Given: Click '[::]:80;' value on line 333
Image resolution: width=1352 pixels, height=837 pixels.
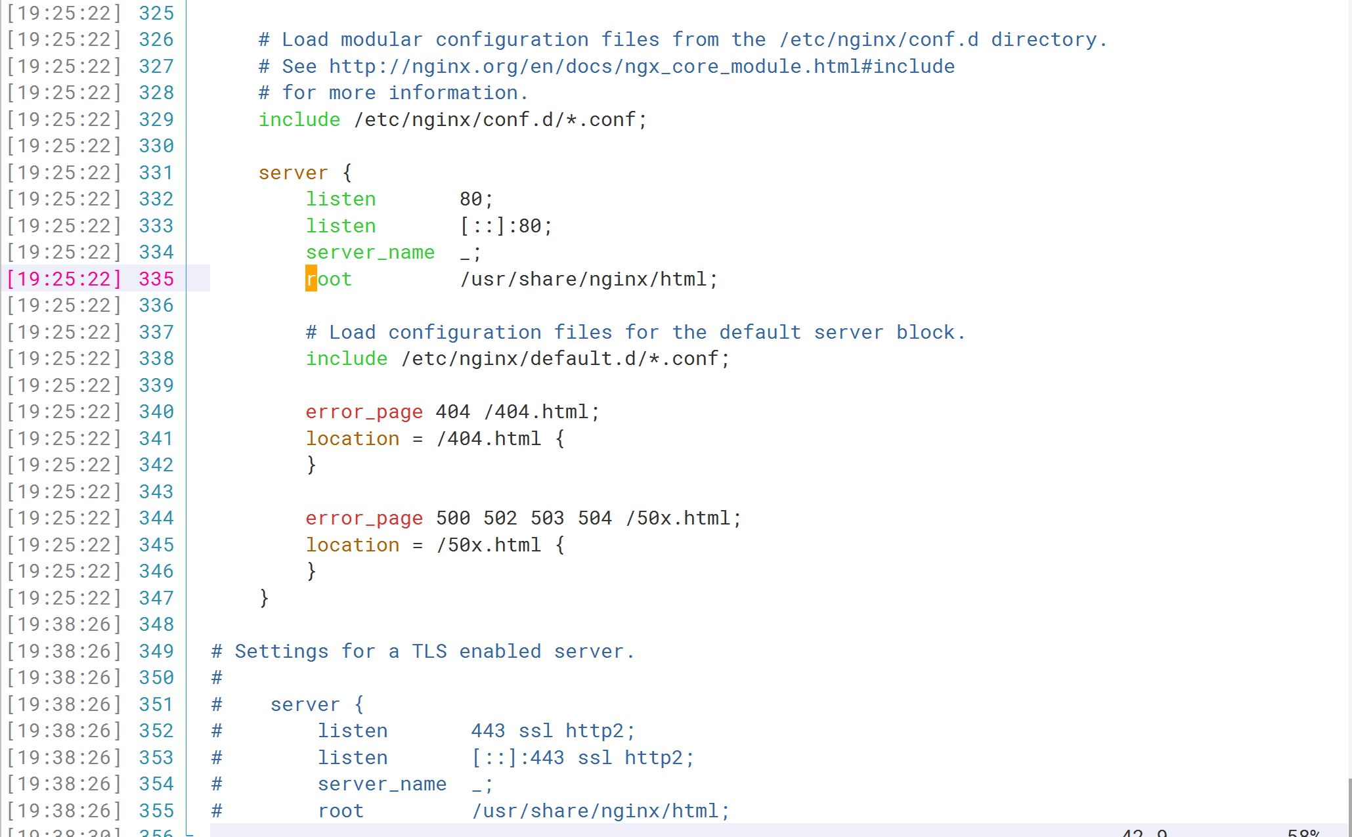Looking at the screenshot, I should (x=506, y=226).
